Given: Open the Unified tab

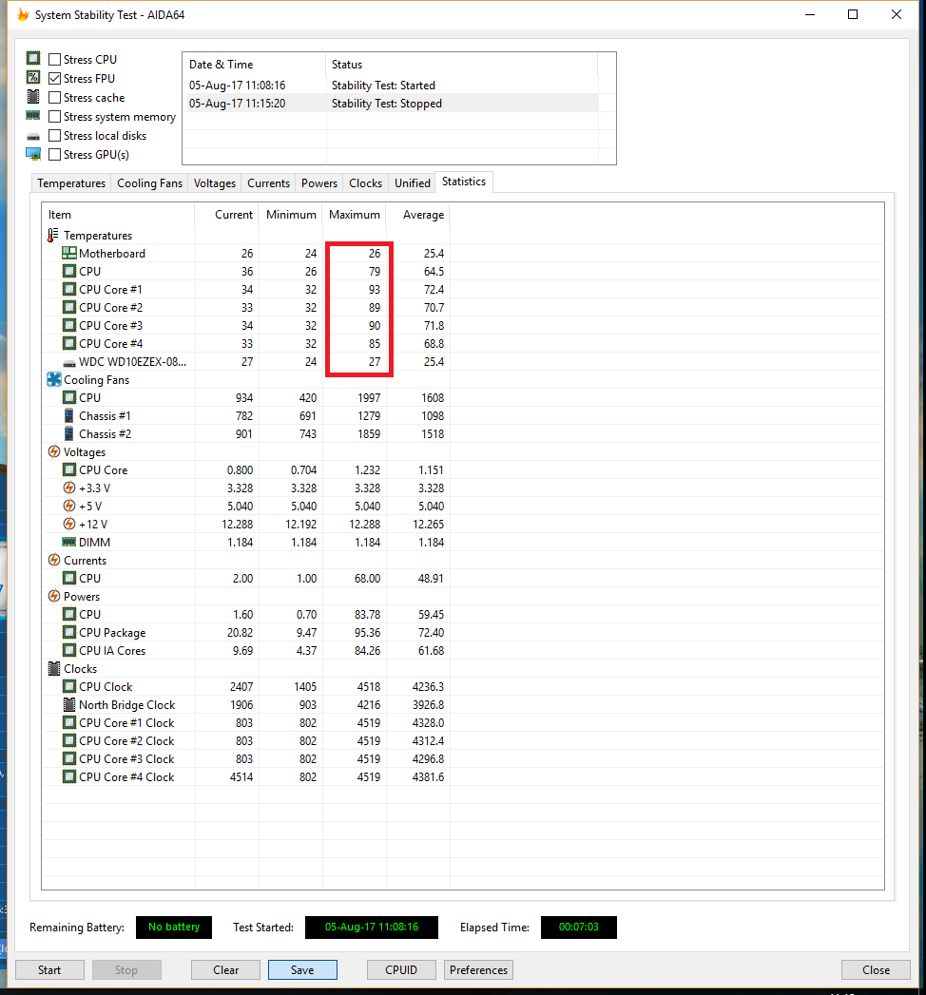Looking at the screenshot, I should click(413, 183).
